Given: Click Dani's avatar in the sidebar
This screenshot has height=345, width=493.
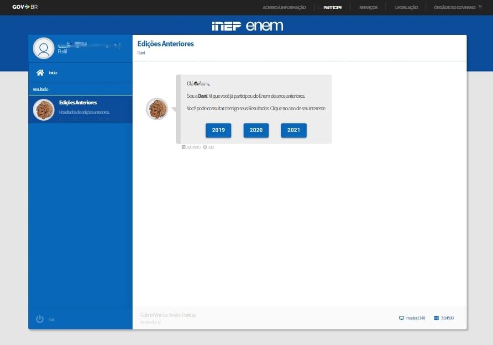Looking at the screenshot, I should (44, 110).
